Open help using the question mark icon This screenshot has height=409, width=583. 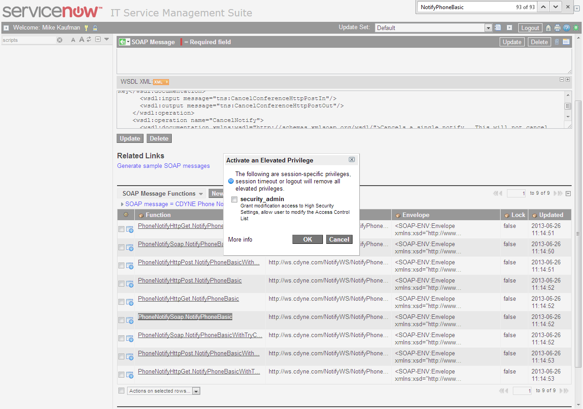(566, 28)
